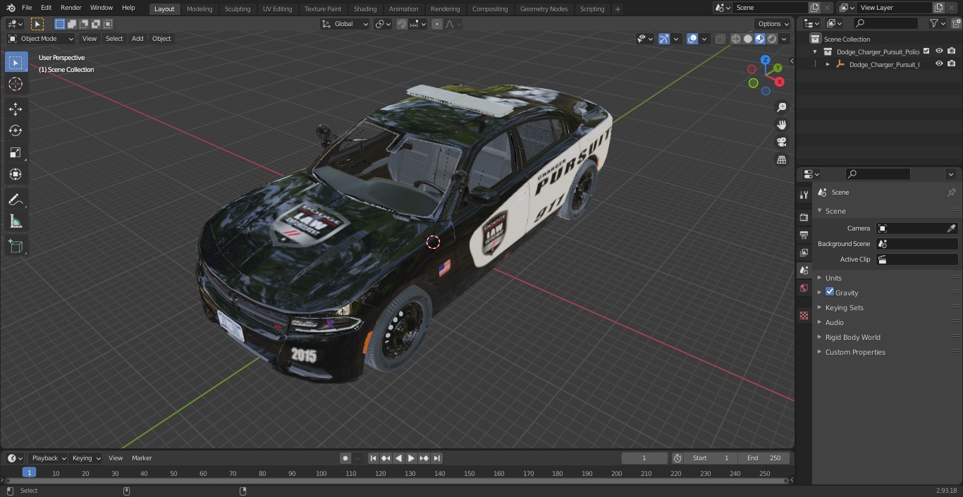
Task: Open shading options dropdown arrow
Action: tap(785, 39)
